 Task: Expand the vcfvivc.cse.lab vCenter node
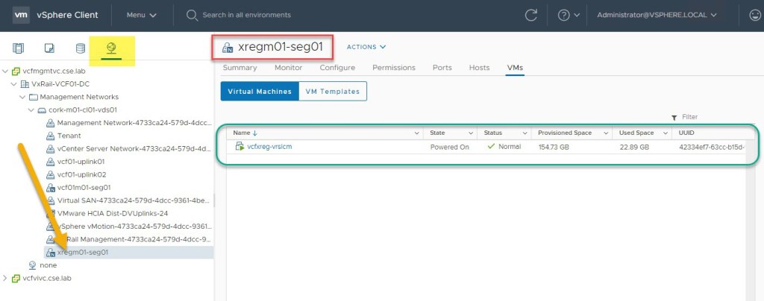click(x=6, y=278)
